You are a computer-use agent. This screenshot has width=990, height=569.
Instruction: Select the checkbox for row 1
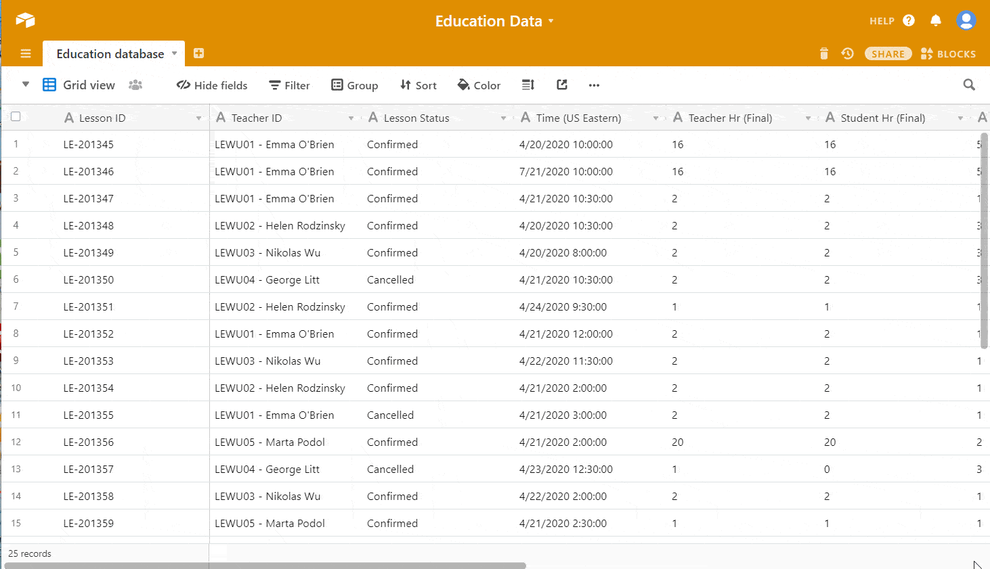click(x=16, y=144)
